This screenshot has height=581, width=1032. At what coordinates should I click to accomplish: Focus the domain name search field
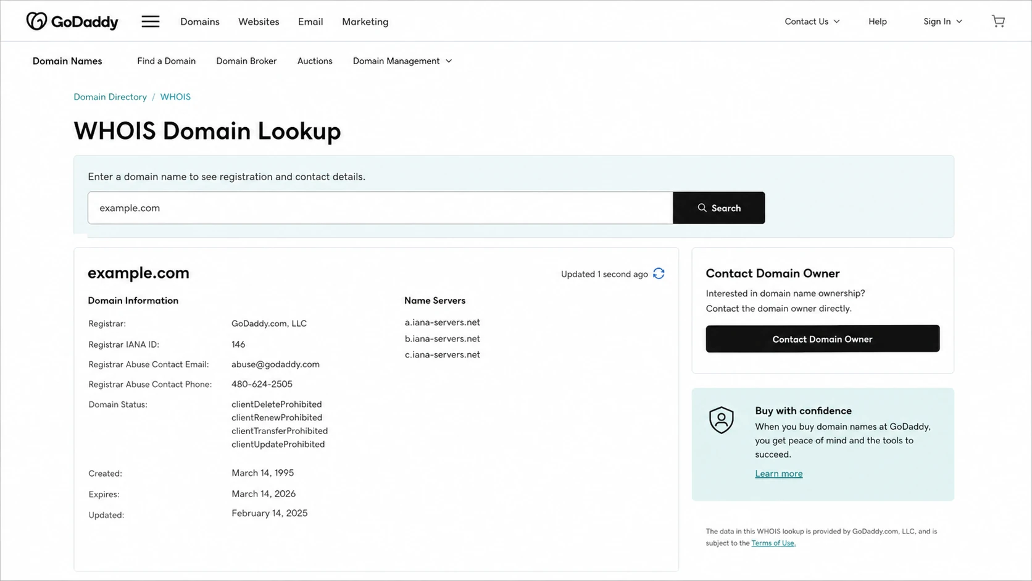380,207
